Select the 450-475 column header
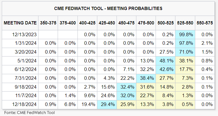 tap(127, 23)
